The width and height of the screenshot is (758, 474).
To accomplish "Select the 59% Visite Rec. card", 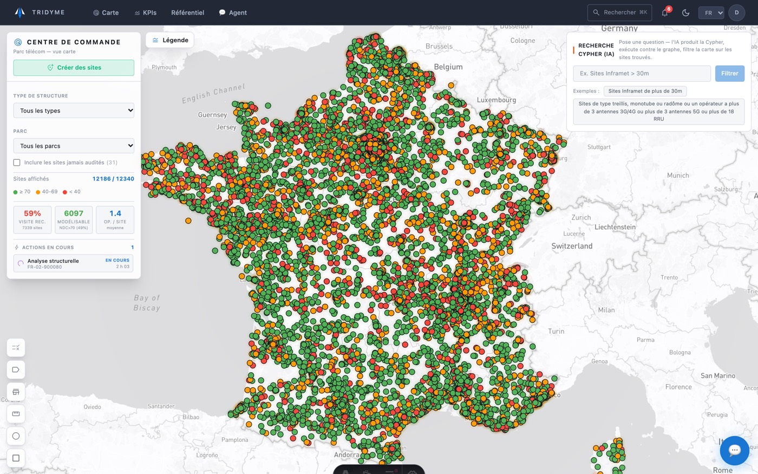I will click(32, 219).
